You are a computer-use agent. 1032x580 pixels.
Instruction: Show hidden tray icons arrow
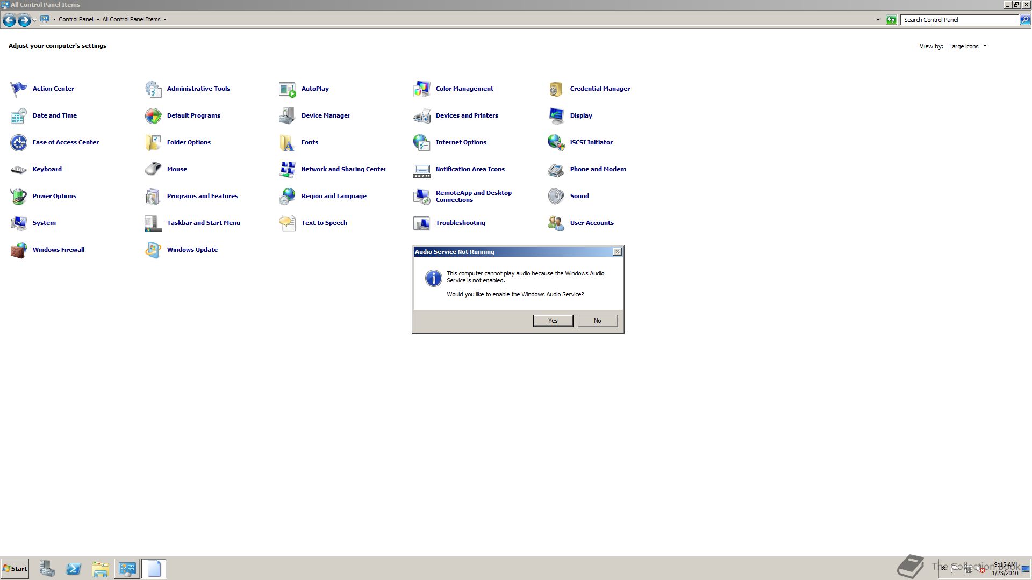[x=943, y=568]
